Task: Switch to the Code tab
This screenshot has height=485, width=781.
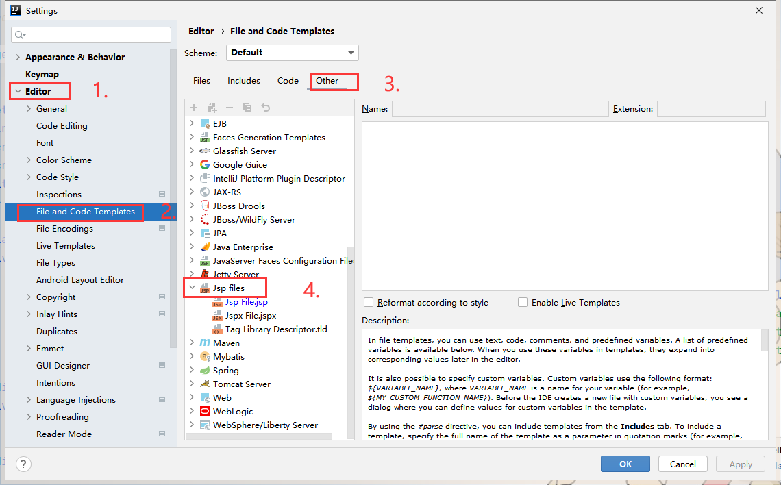Action: coord(288,81)
